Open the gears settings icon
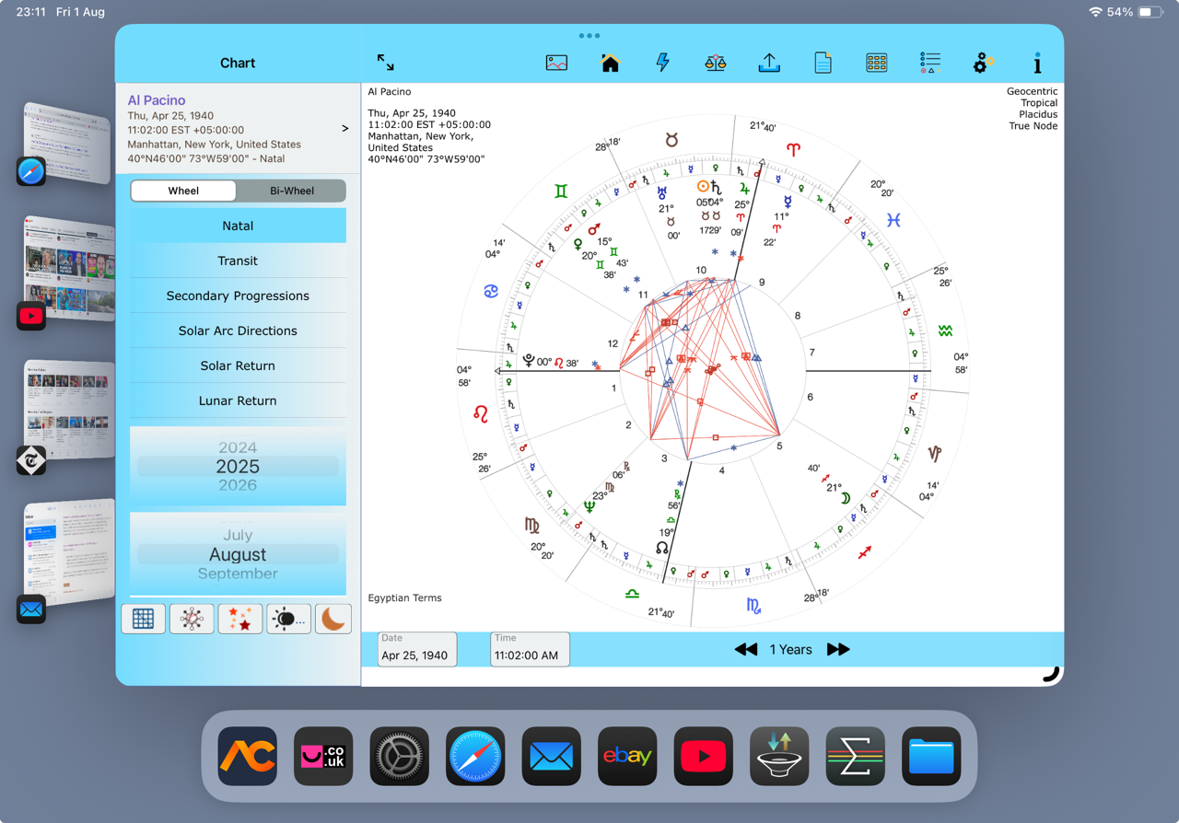 (x=983, y=63)
